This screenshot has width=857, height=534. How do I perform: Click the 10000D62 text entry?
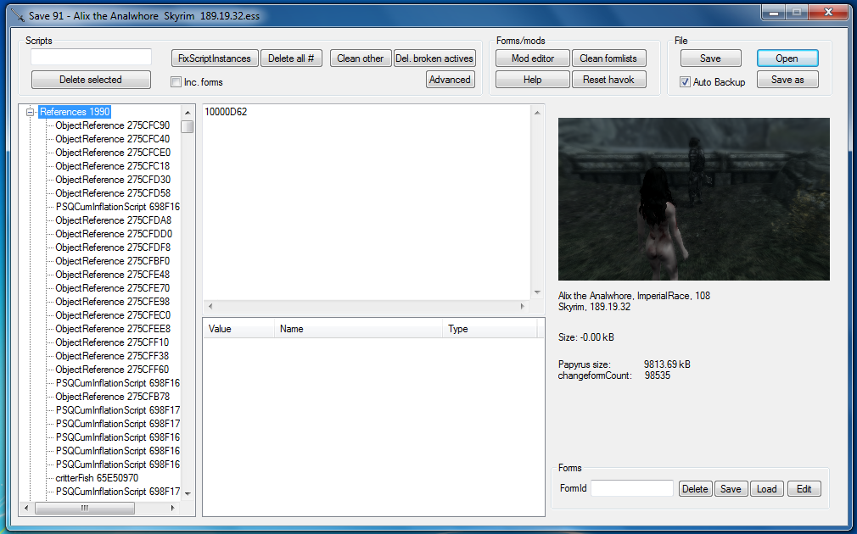(226, 112)
